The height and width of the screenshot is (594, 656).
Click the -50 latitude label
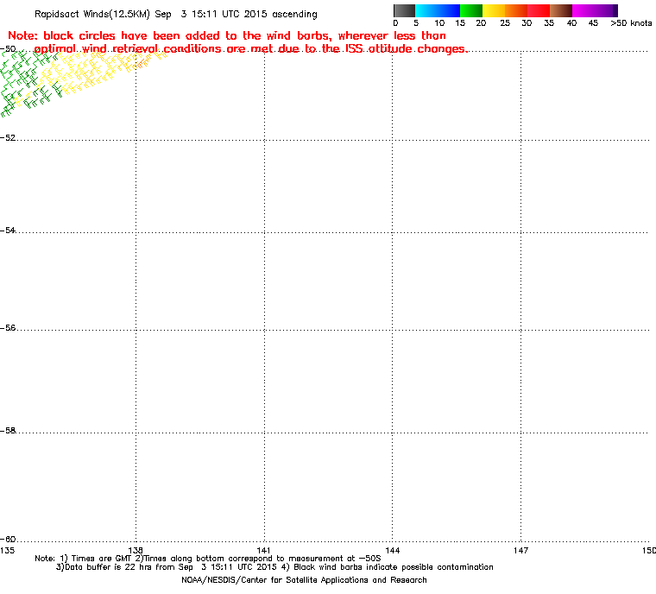tap(8, 48)
